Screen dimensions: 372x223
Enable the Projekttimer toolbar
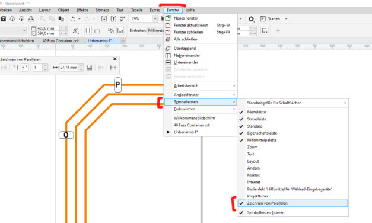pyautogui.click(x=293, y=196)
